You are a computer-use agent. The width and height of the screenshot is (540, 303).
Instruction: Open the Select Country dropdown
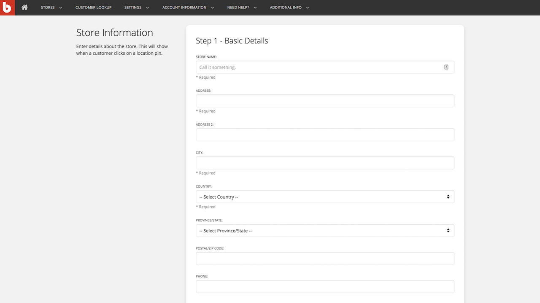pos(325,197)
